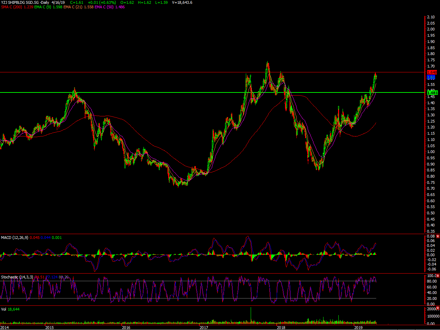Viewport: 440px width, 330px height.
Task: Click the 2018 year label on time axis
Action: coord(281,327)
